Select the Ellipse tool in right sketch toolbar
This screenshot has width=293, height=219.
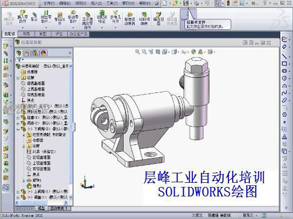(x=284, y=100)
